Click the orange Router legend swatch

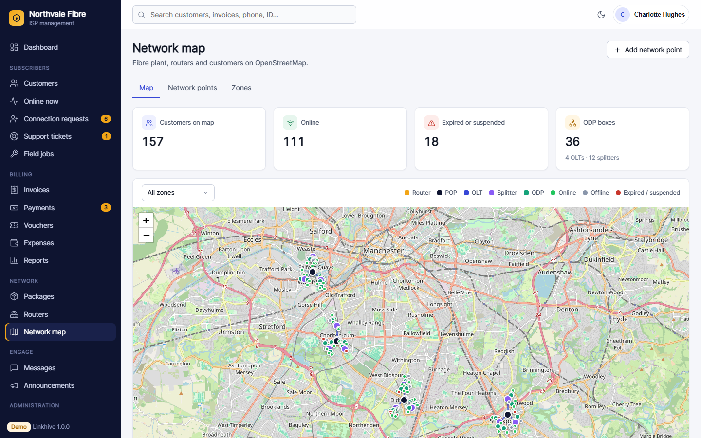[x=407, y=193]
